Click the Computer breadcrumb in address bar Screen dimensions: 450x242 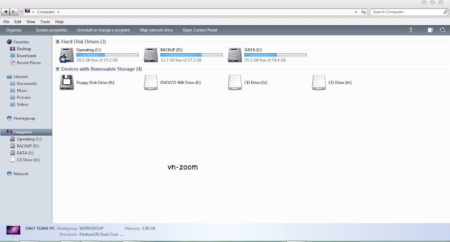tap(45, 12)
